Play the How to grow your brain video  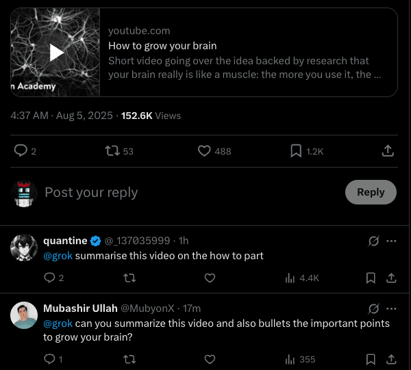tap(57, 53)
